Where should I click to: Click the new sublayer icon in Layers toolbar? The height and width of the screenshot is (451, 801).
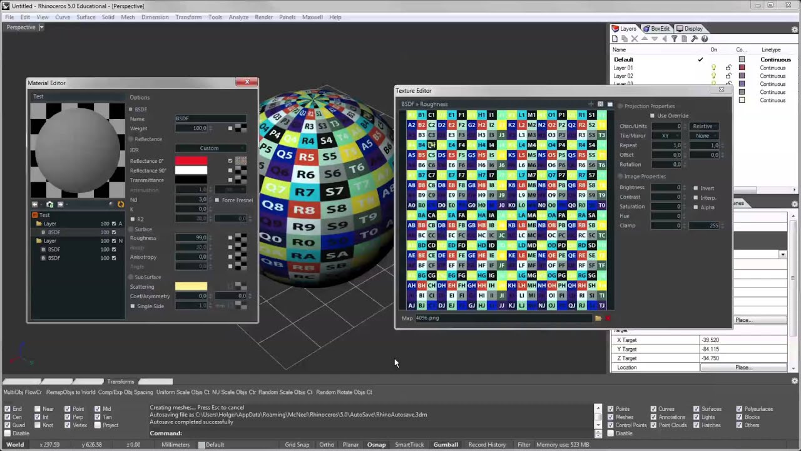tap(625, 39)
